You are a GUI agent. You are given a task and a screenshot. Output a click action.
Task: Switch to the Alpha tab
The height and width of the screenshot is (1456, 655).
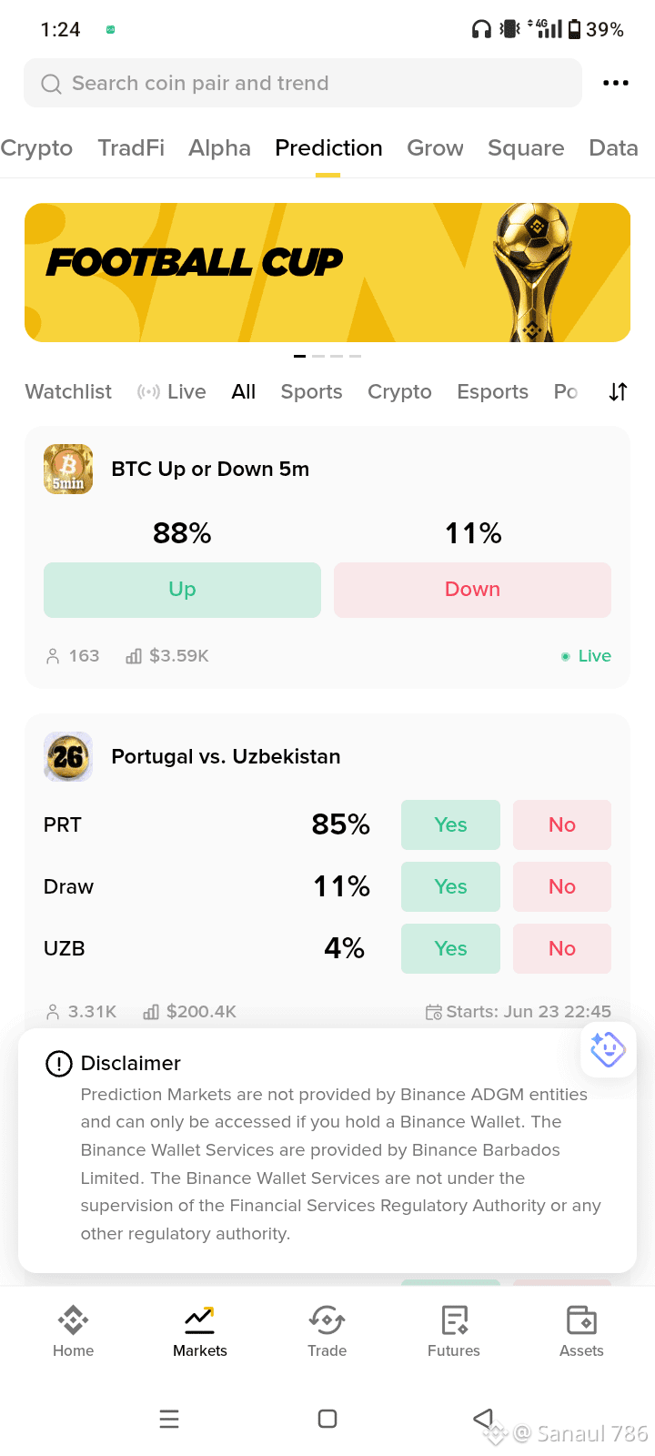pyautogui.click(x=219, y=148)
